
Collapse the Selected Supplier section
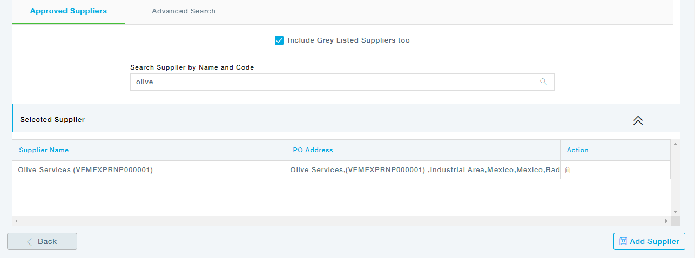pyautogui.click(x=638, y=120)
